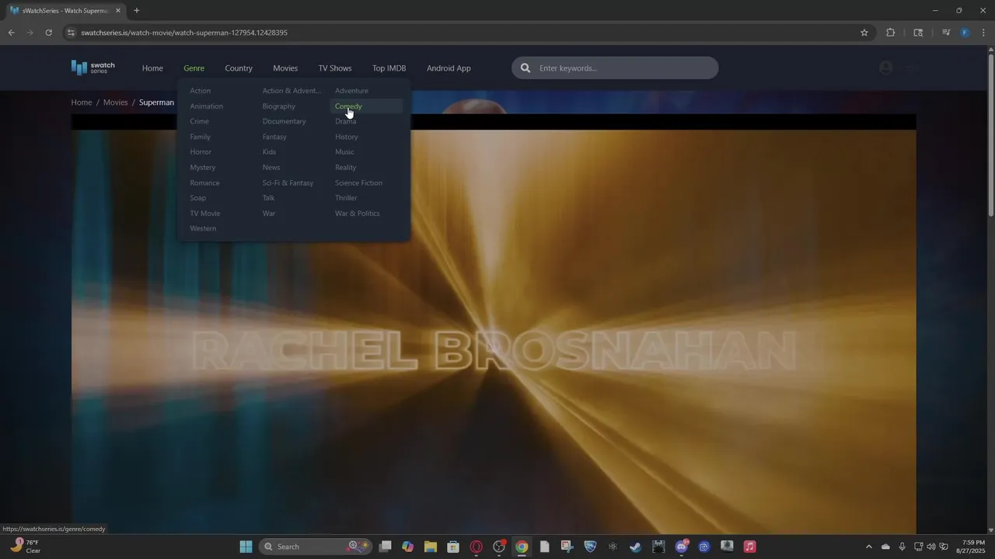This screenshot has height=559, width=995.
Task: Open Task View on the taskbar
Action: point(385,547)
